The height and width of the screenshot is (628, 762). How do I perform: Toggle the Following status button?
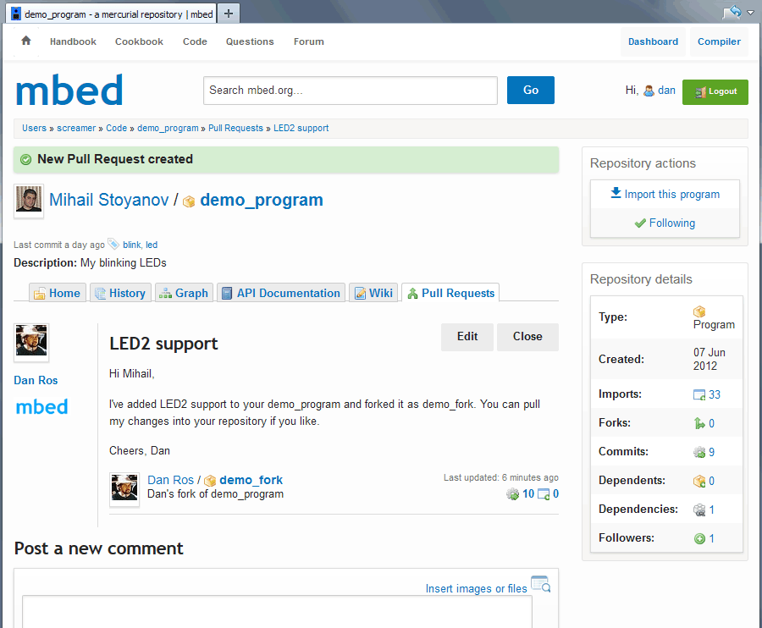[x=665, y=223]
